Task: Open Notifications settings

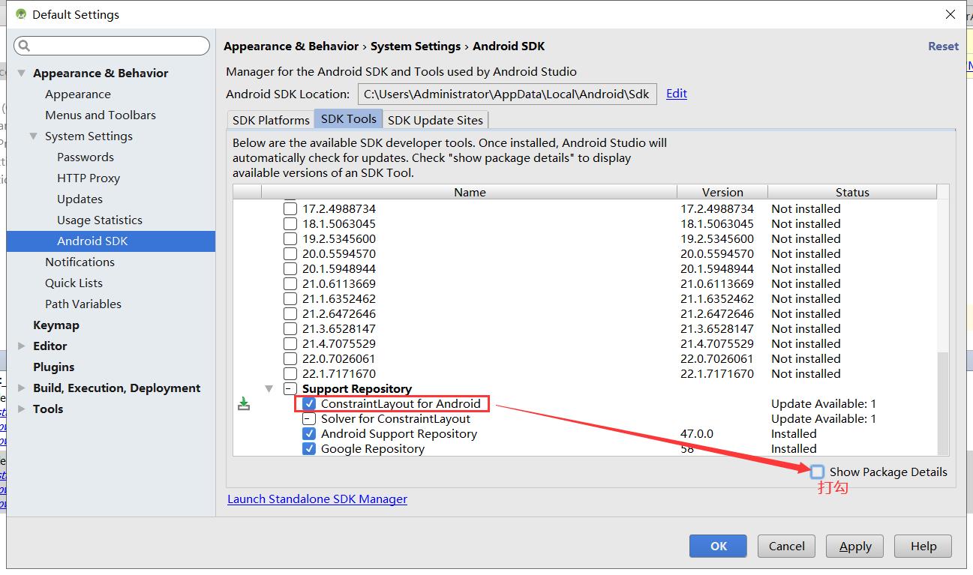Action: 80,262
